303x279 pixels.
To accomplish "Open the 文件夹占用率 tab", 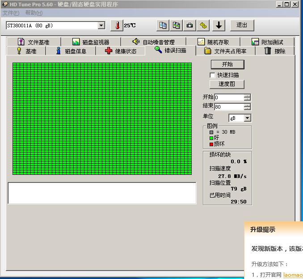I will [225, 51].
